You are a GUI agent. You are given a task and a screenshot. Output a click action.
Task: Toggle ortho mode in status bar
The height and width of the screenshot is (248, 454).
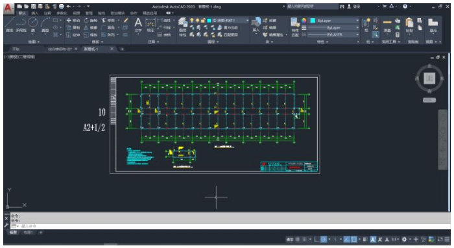(317, 240)
